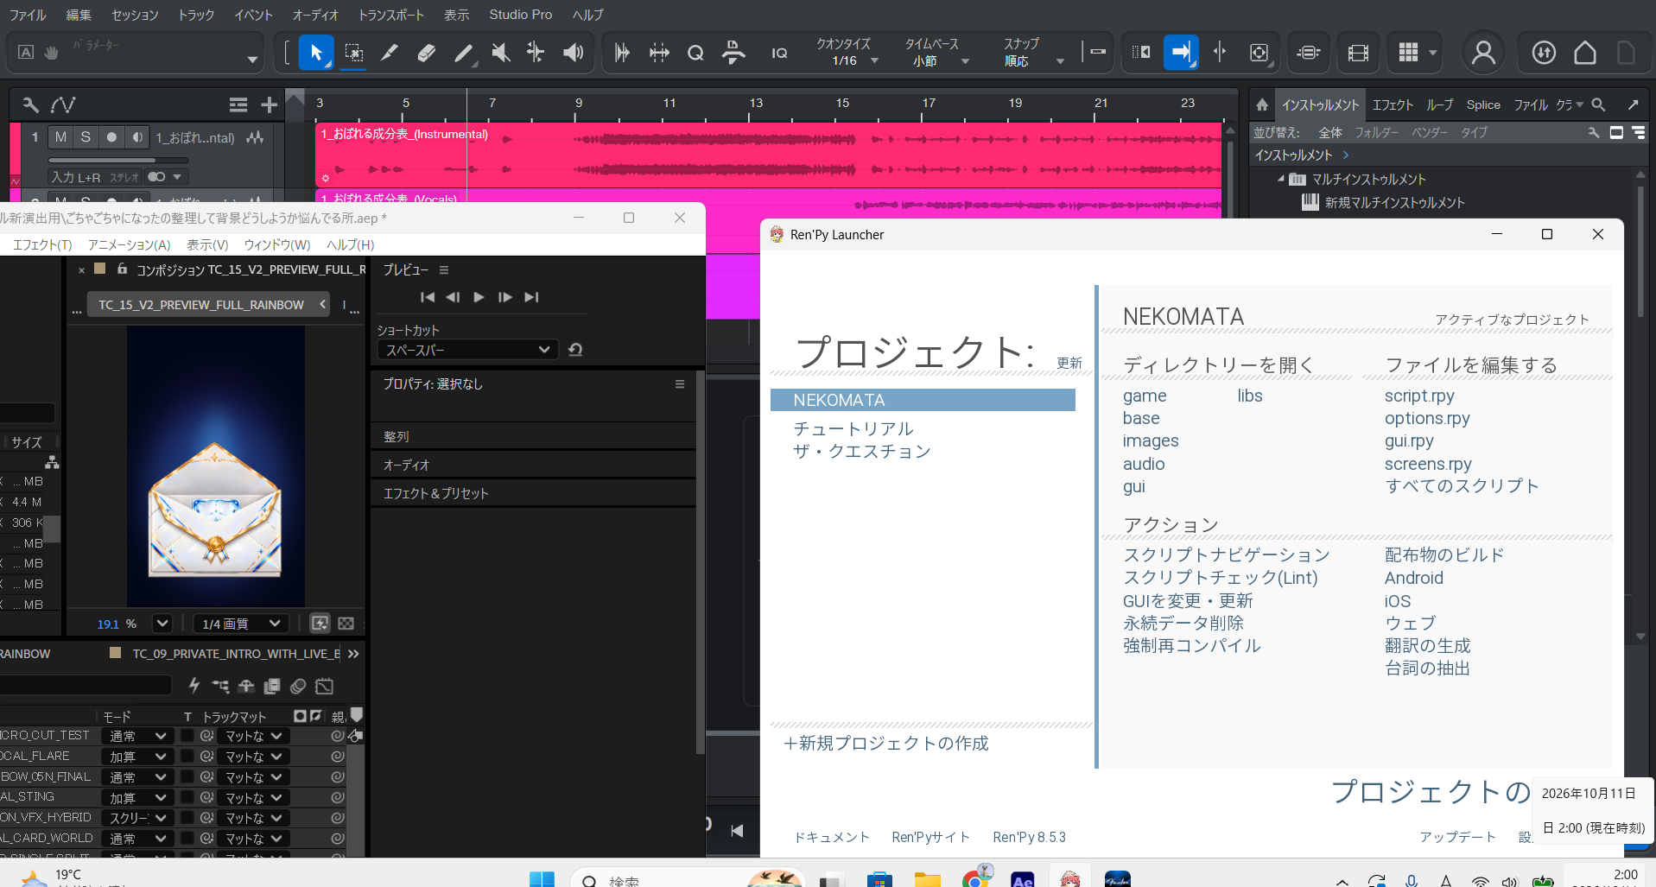The width and height of the screenshot is (1656, 887).
Task: Open After Effects from the taskbar
Action: 1023,879
